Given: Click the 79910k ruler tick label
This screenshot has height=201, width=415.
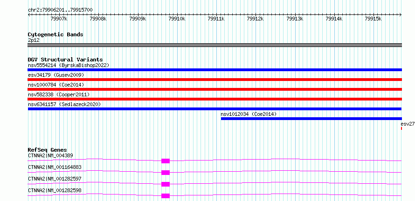Looking at the screenshot, I should point(177,19).
